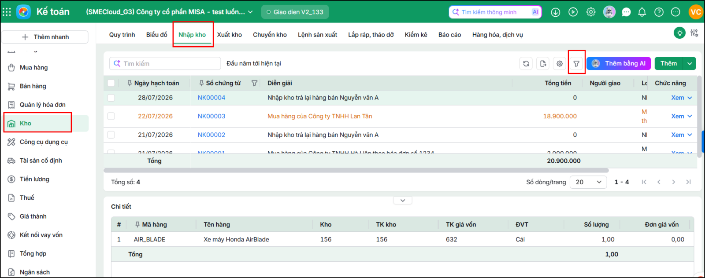Open the chat messages icon
The height and width of the screenshot is (278, 705).
(626, 12)
